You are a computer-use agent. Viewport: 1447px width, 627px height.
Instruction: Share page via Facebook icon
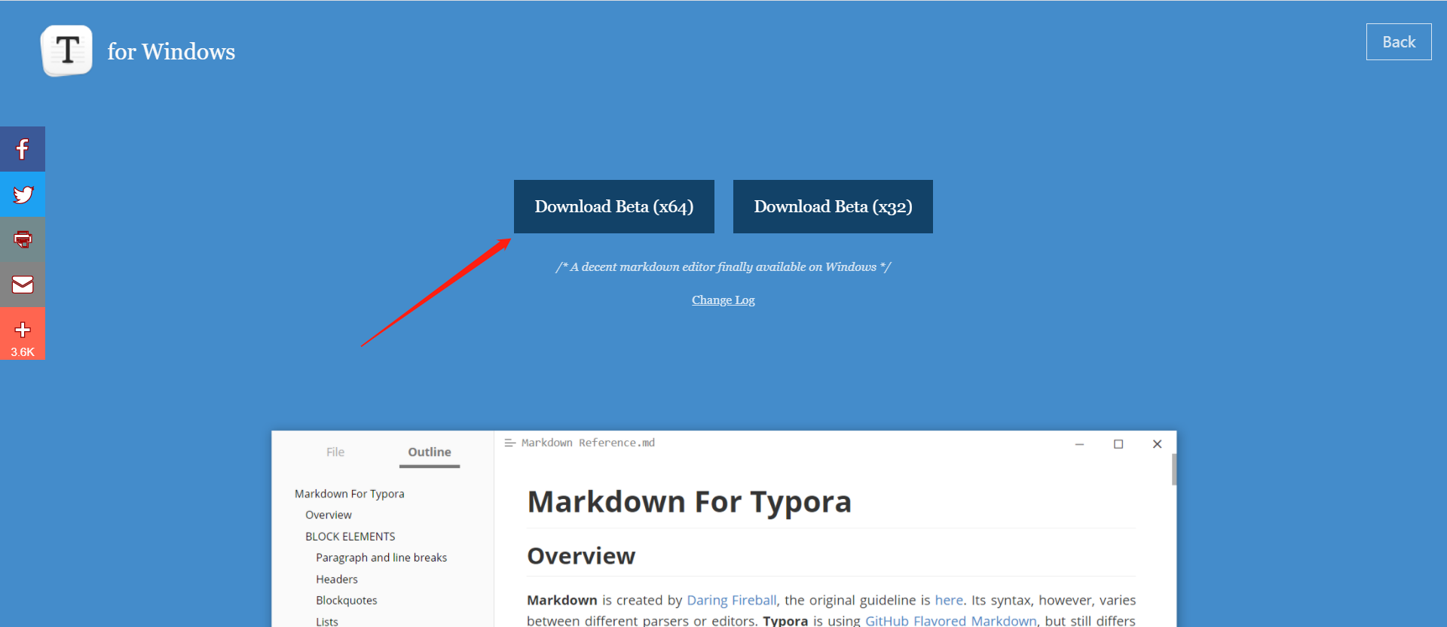coord(23,149)
